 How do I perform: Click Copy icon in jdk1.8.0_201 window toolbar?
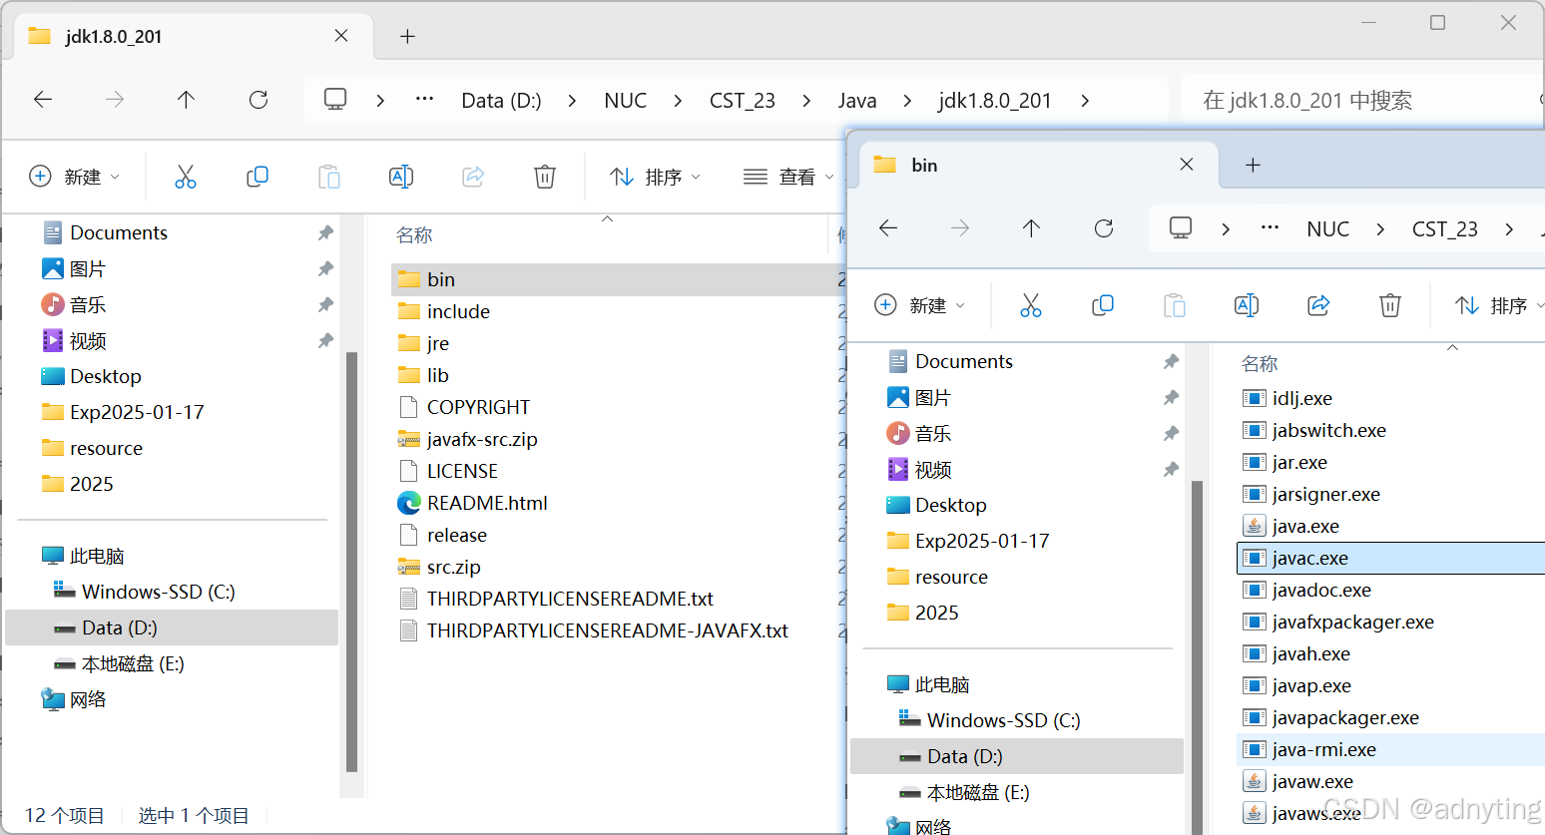pyautogui.click(x=257, y=177)
